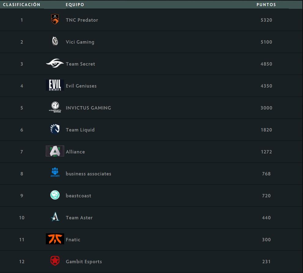Open the INVICTUS GAMING team name
The height and width of the screenshot is (273, 303).
click(x=89, y=108)
